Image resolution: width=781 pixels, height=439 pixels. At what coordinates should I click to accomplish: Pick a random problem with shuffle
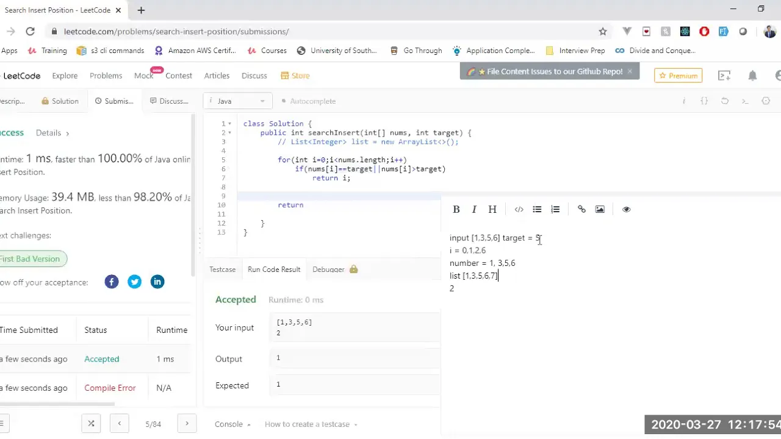(91, 424)
